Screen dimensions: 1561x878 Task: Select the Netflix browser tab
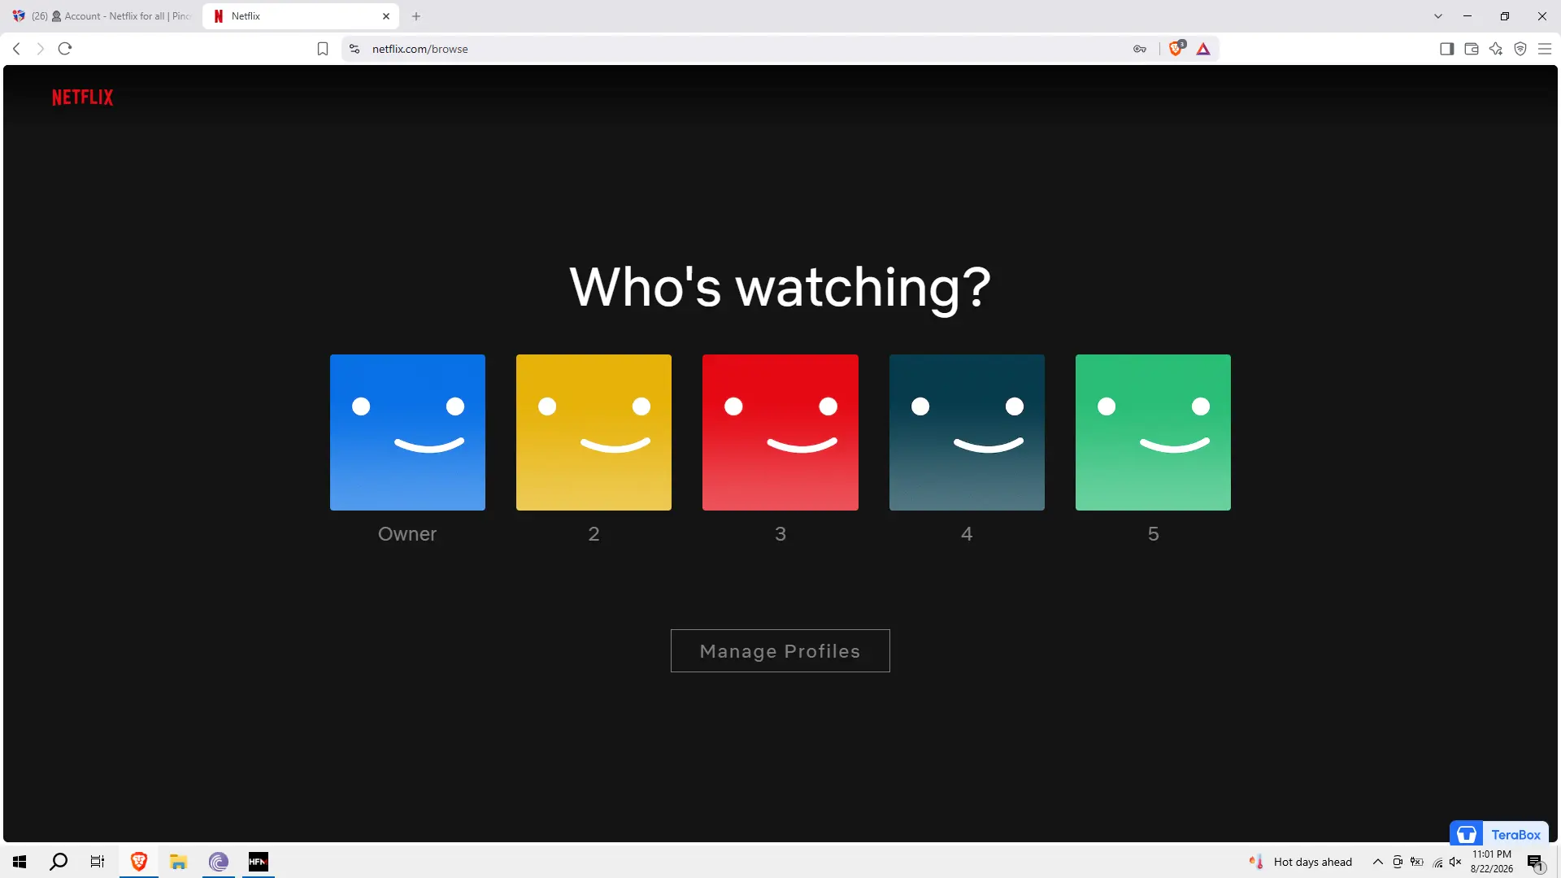[x=300, y=16]
